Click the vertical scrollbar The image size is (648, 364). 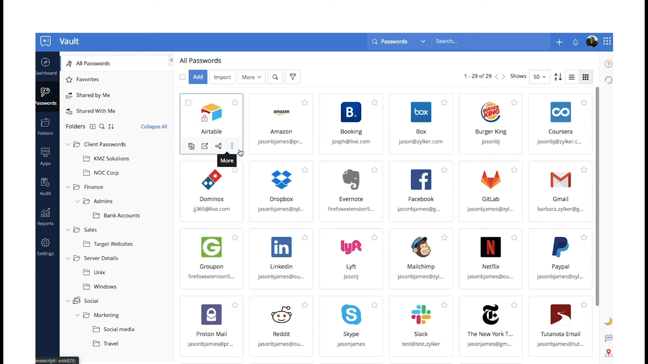pyautogui.click(x=597, y=197)
